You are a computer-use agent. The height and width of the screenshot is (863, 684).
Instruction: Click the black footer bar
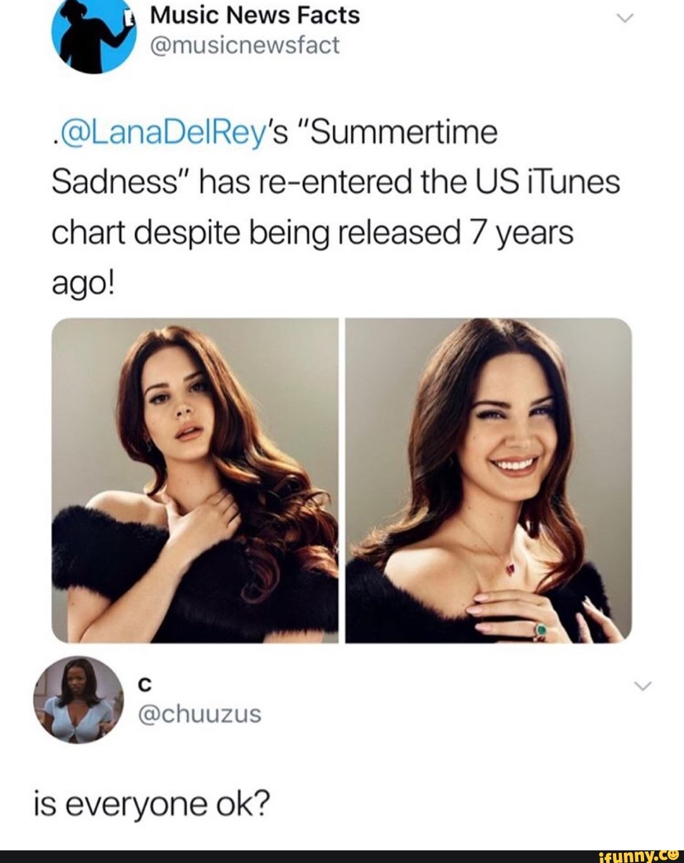(342, 856)
